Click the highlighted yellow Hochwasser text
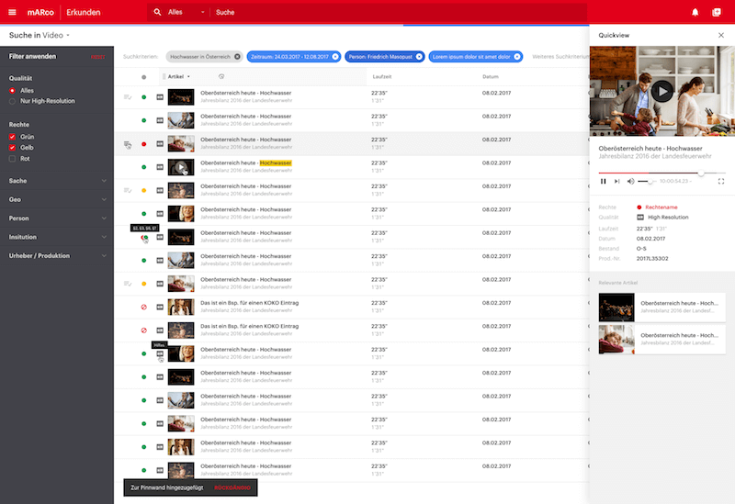The height and width of the screenshot is (504, 735). pos(276,163)
